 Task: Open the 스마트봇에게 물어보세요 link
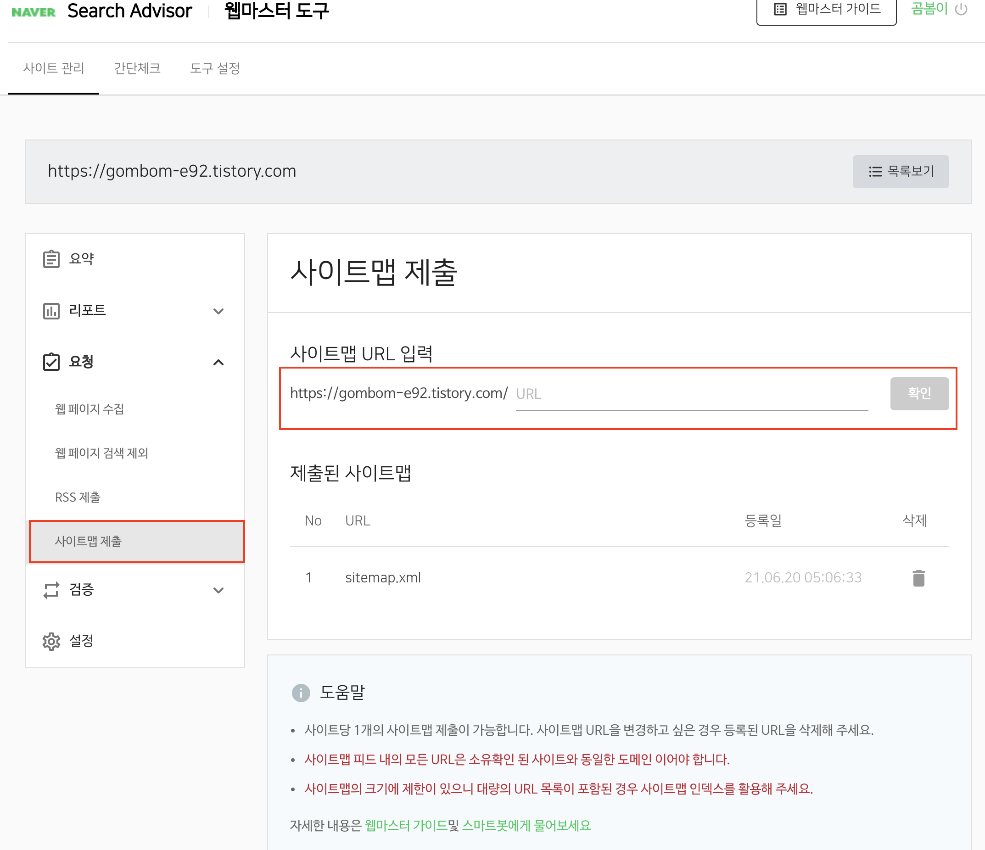(x=526, y=825)
